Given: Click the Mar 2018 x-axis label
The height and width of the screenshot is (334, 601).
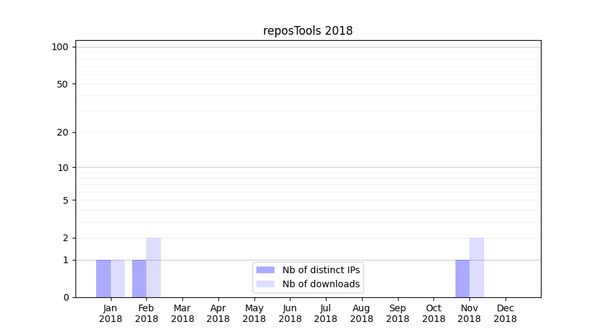Looking at the screenshot, I should click(x=182, y=313).
